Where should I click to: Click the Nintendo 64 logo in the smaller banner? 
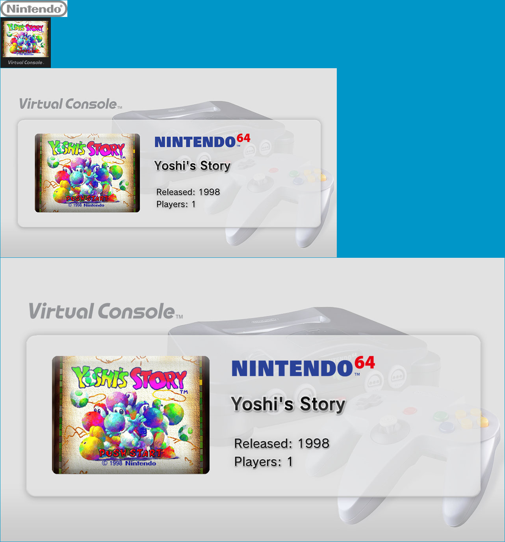202,141
